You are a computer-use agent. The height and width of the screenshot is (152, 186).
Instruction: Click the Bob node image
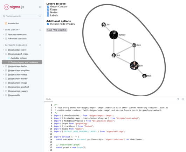tap(114, 55)
